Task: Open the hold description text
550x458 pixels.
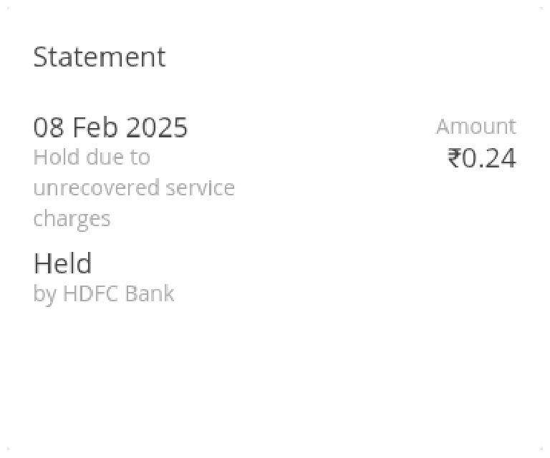Action: 134,187
